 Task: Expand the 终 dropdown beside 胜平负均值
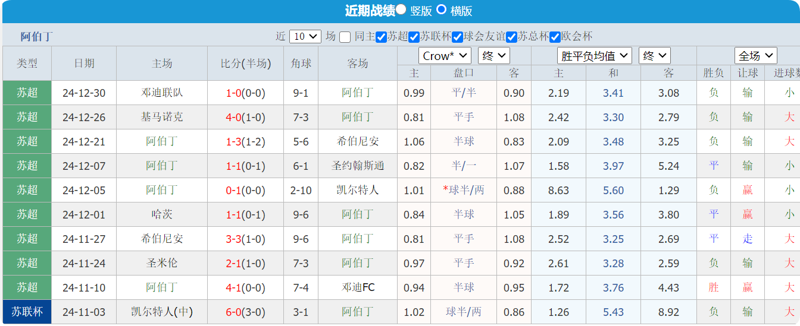[654, 56]
